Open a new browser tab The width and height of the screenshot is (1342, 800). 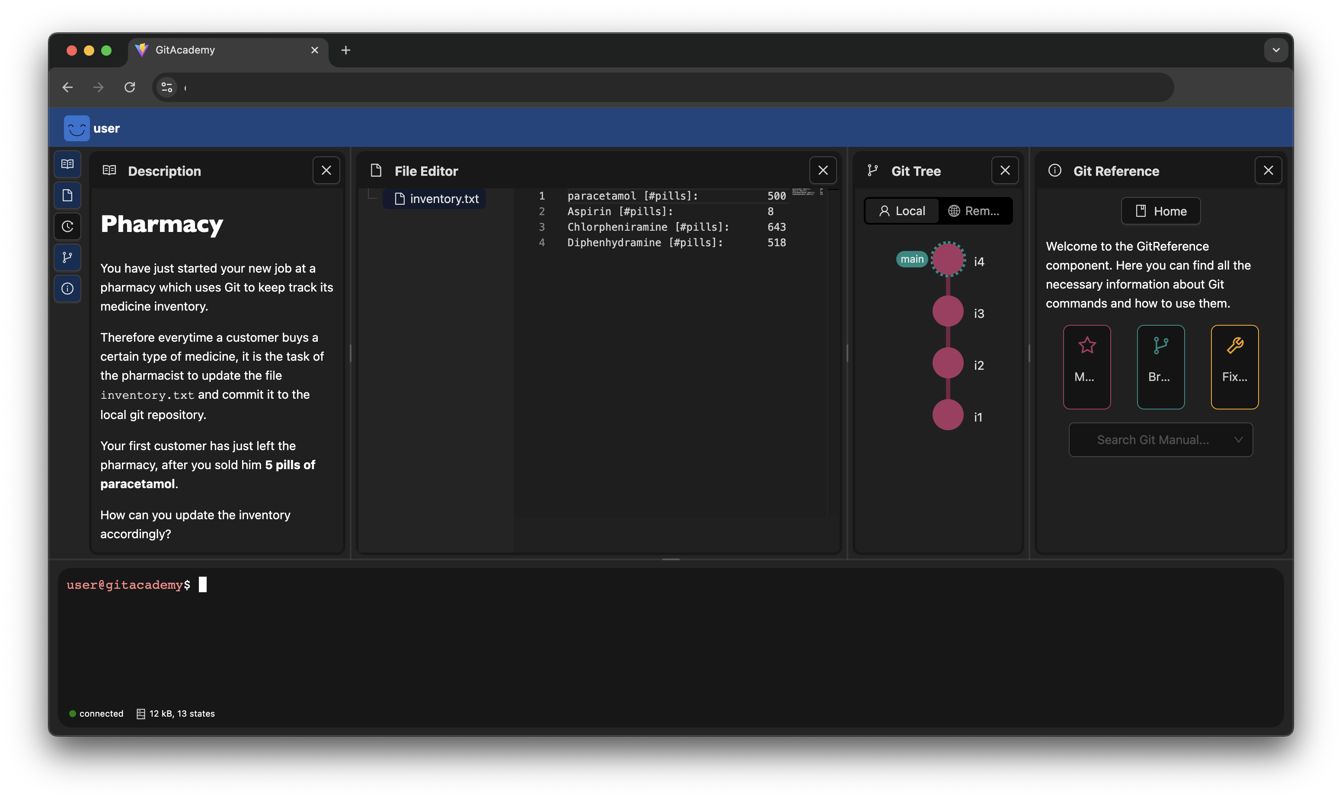pos(346,50)
